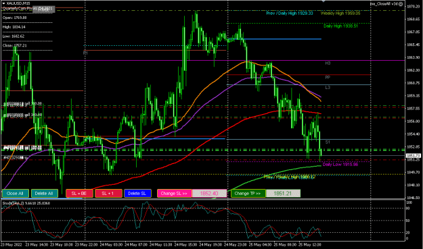
Task: Click the 23 May 18:30 time axis label
Action: [62, 245]
